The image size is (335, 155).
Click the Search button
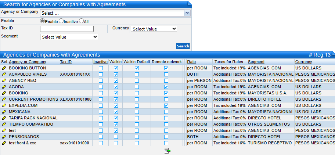tap(183, 46)
